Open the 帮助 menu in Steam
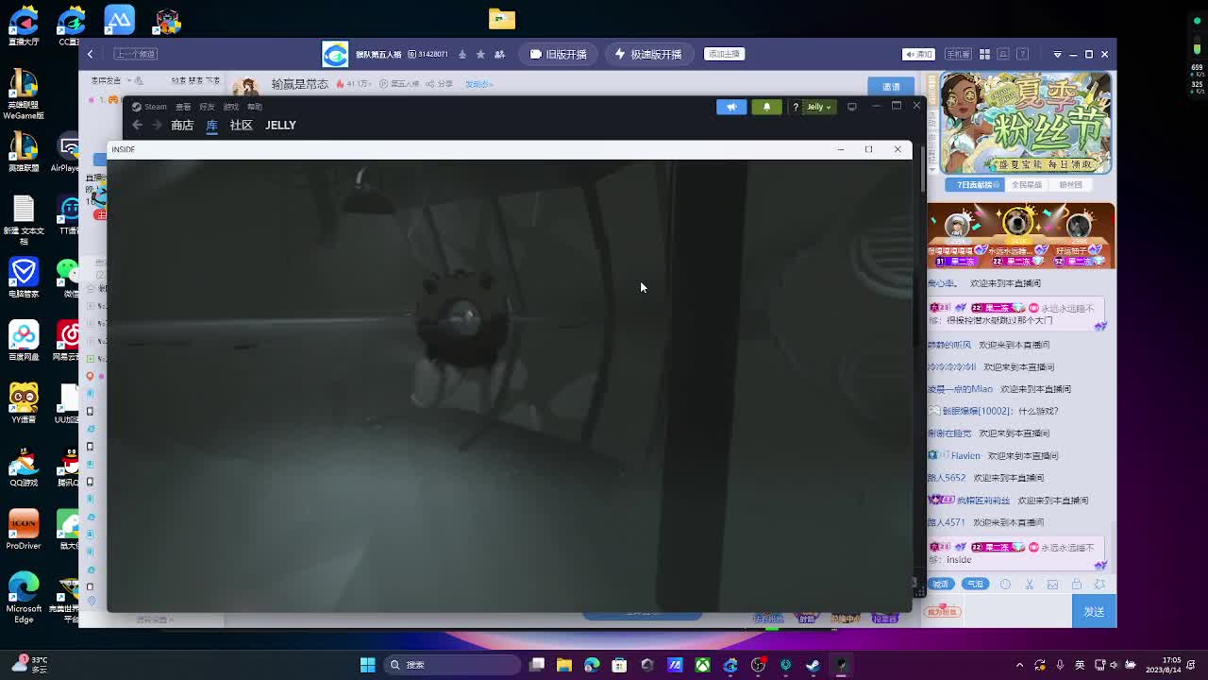The image size is (1208, 680). pyautogui.click(x=254, y=107)
